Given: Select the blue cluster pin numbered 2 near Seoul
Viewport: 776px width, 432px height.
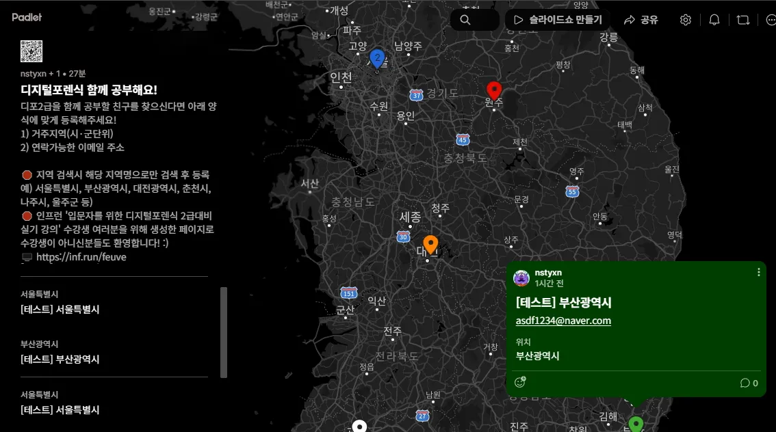Looking at the screenshot, I should (377, 59).
